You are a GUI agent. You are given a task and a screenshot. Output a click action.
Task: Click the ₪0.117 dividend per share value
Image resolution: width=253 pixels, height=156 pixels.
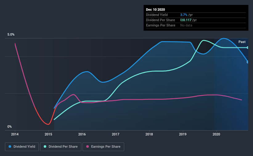coord(186,20)
